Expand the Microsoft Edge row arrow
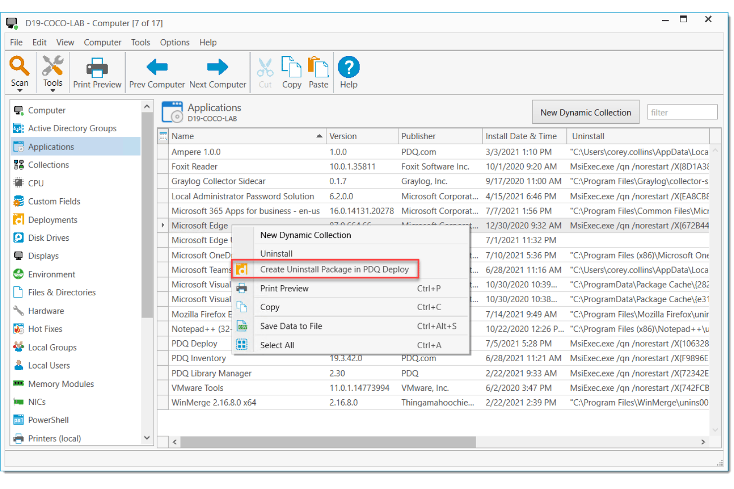Viewport: 734px width, 489px height. pos(163,225)
